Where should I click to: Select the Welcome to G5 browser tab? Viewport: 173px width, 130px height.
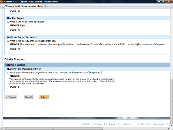point(22,6)
